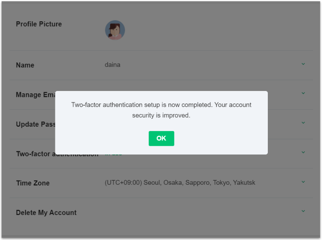Click the profile picture avatar
Image resolution: width=322 pixels, height=240 pixels.
[115, 30]
